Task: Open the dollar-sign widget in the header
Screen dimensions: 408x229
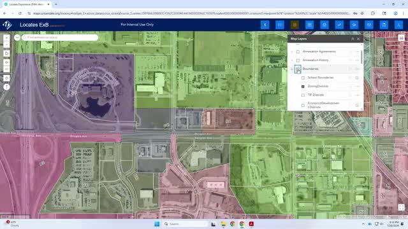Action: (x=265, y=25)
